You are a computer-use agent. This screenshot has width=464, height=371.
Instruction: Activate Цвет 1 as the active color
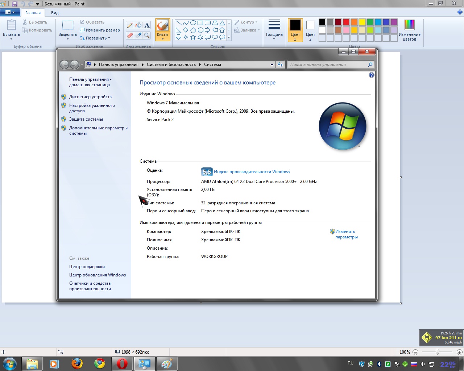(295, 30)
